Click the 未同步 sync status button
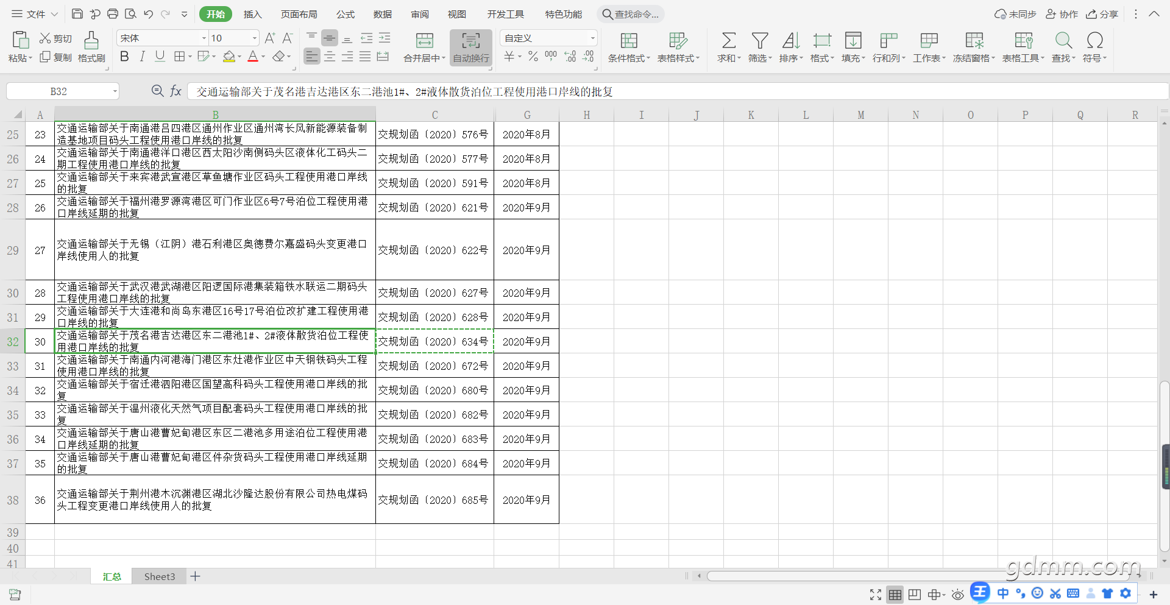This screenshot has width=1170, height=605. 1015,14
